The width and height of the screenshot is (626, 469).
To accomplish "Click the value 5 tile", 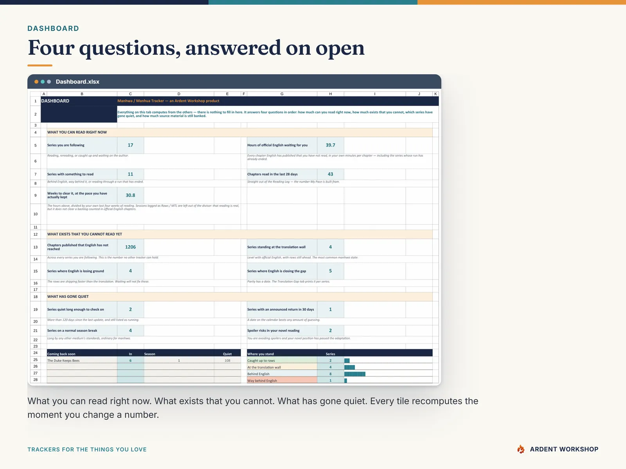I will point(330,271).
